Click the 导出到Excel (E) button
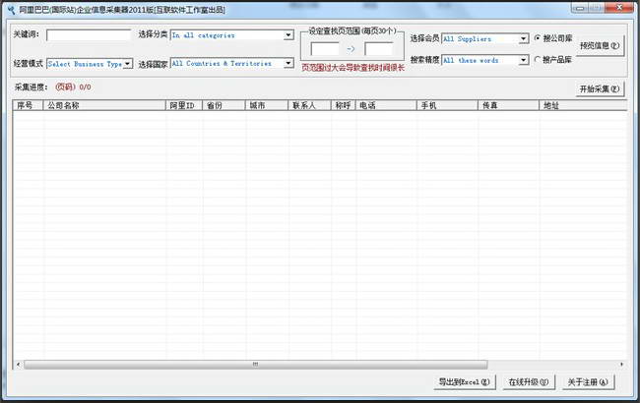 coord(465,381)
